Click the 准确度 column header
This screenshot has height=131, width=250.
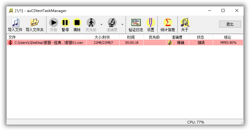click(177, 37)
